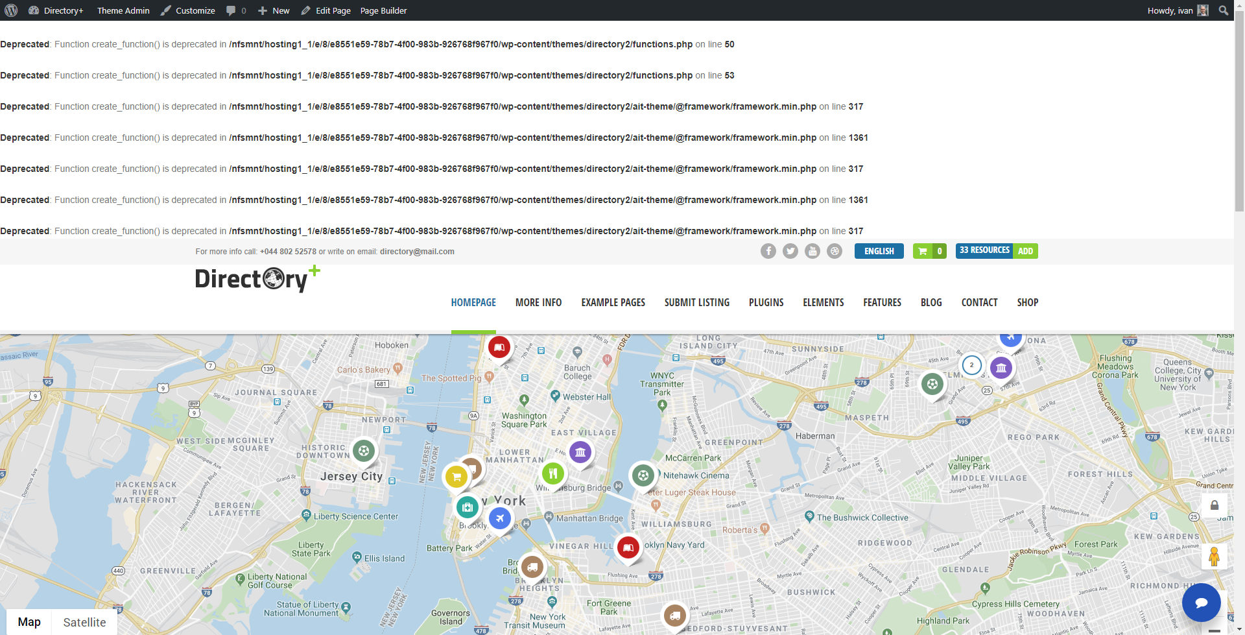Switch the map to Satellite view
Viewport: 1245px width, 635px height.
click(x=84, y=622)
